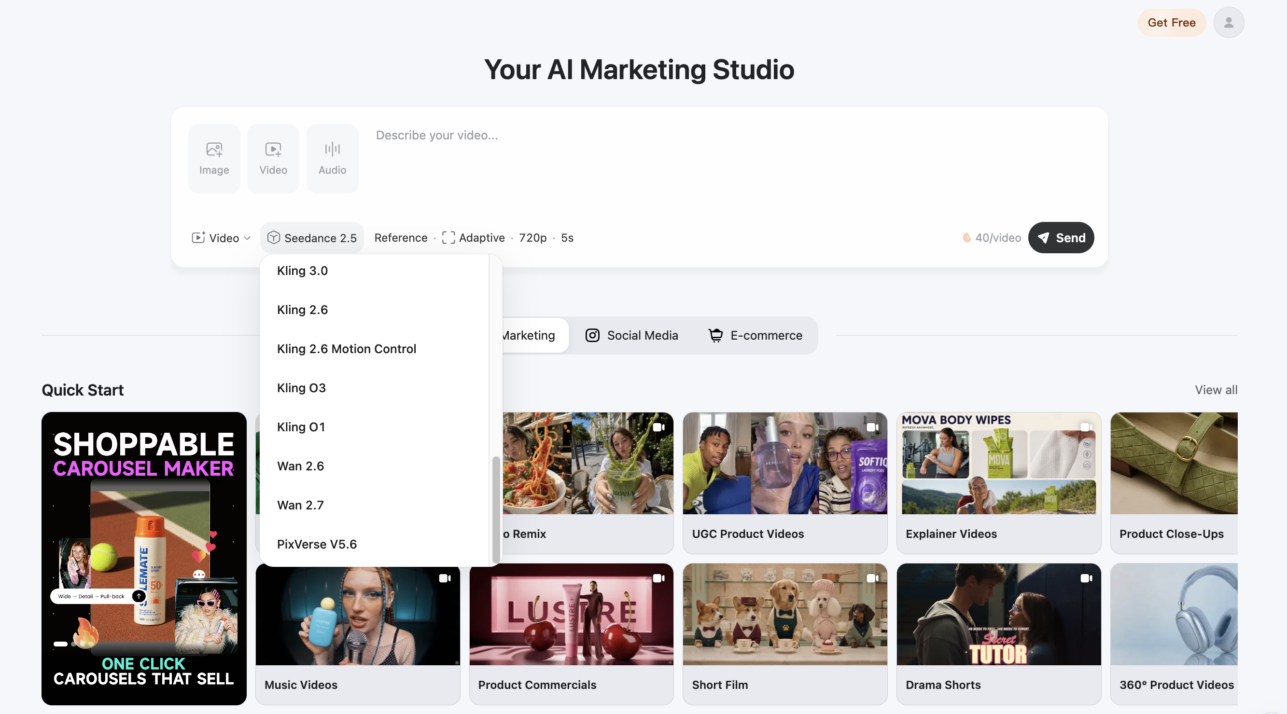Switch to the E-commerce tab
Viewport: 1287px width, 714px height.
coord(755,335)
